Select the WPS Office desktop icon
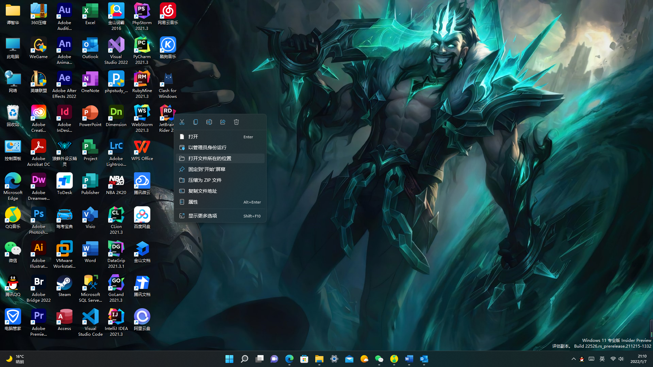Screen dimensions: 653x367 pos(142,150)
